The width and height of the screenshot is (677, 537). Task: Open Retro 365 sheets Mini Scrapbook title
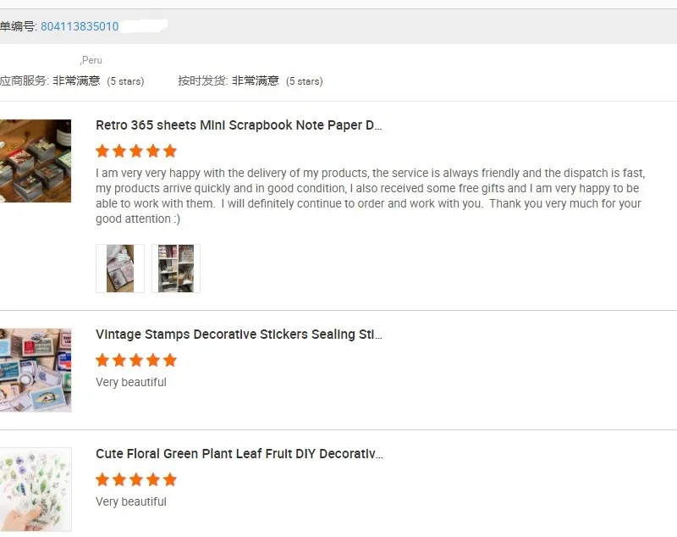coord(239,125)
